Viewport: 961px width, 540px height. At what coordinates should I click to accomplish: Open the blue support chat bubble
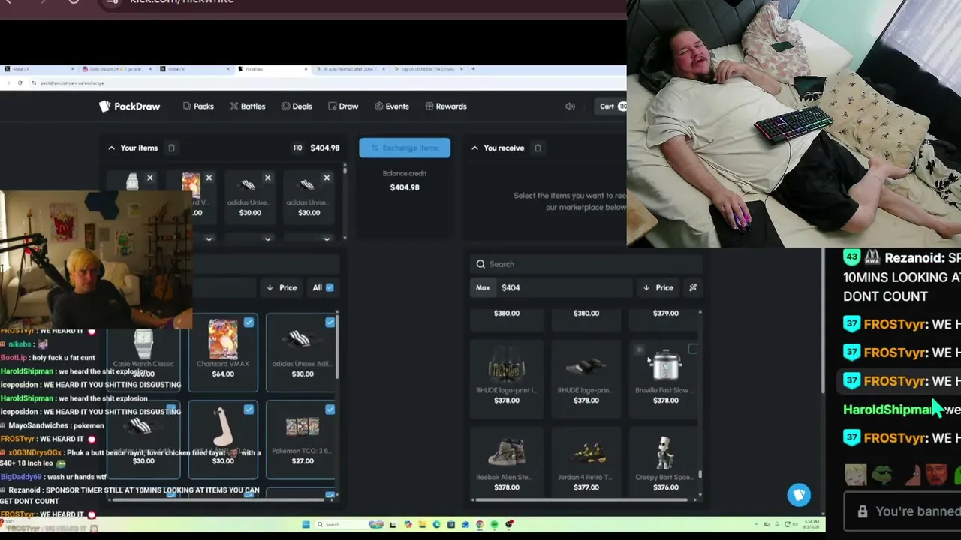[x=799, y=495]
